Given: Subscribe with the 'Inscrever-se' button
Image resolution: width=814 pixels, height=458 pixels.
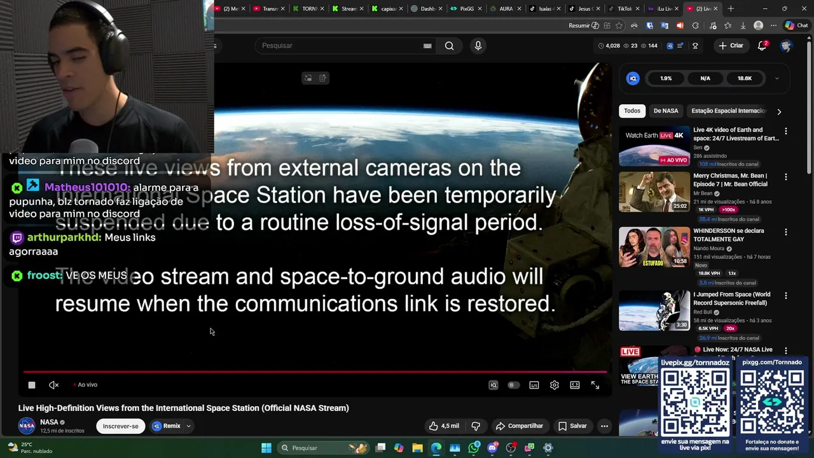Looking at the screenshot, I should pyautogui.click(x=120, y=426).
